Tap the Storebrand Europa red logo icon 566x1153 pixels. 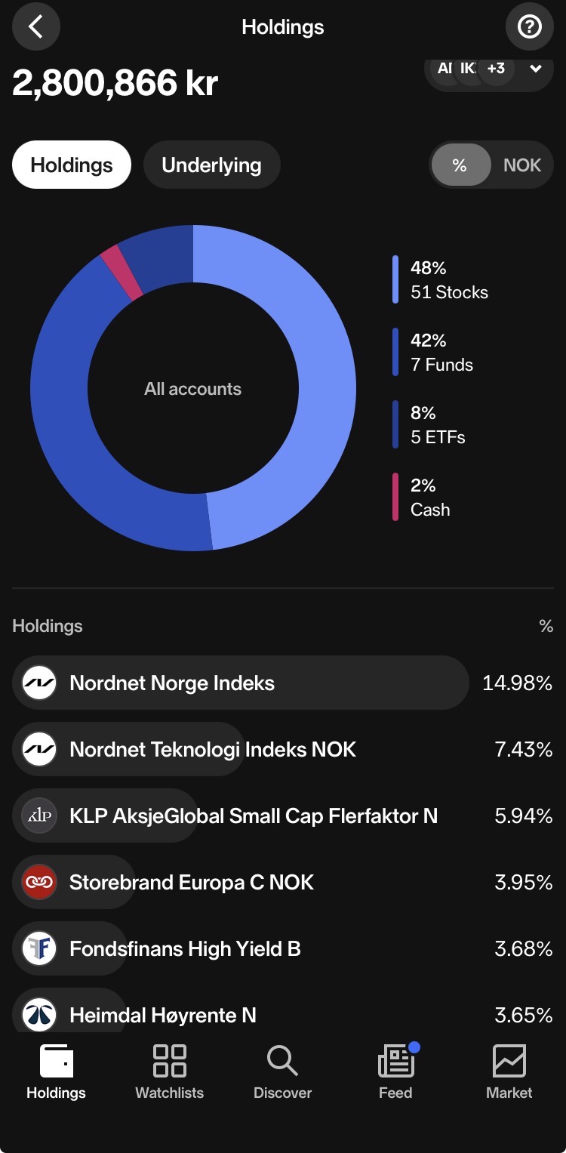coord(39,882)
